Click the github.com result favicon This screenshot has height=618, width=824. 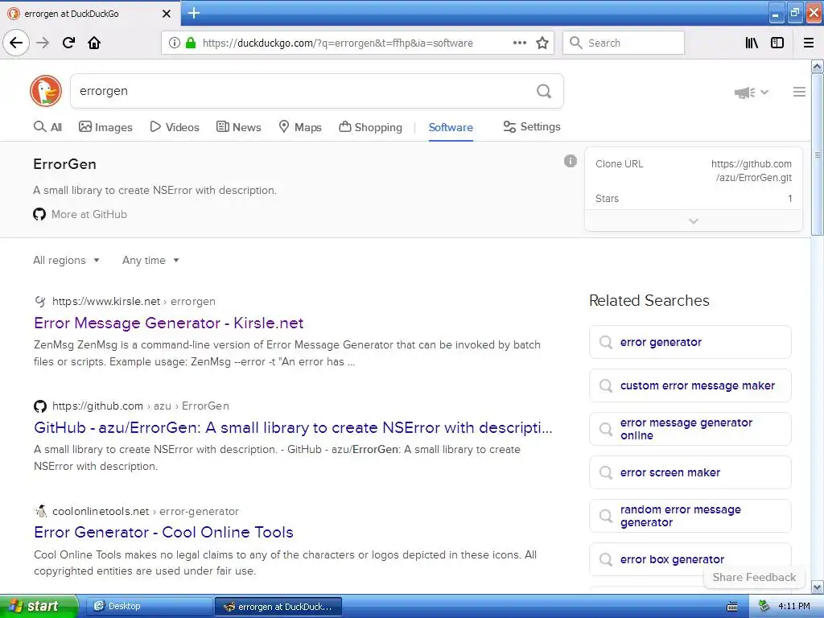point(40,406)
